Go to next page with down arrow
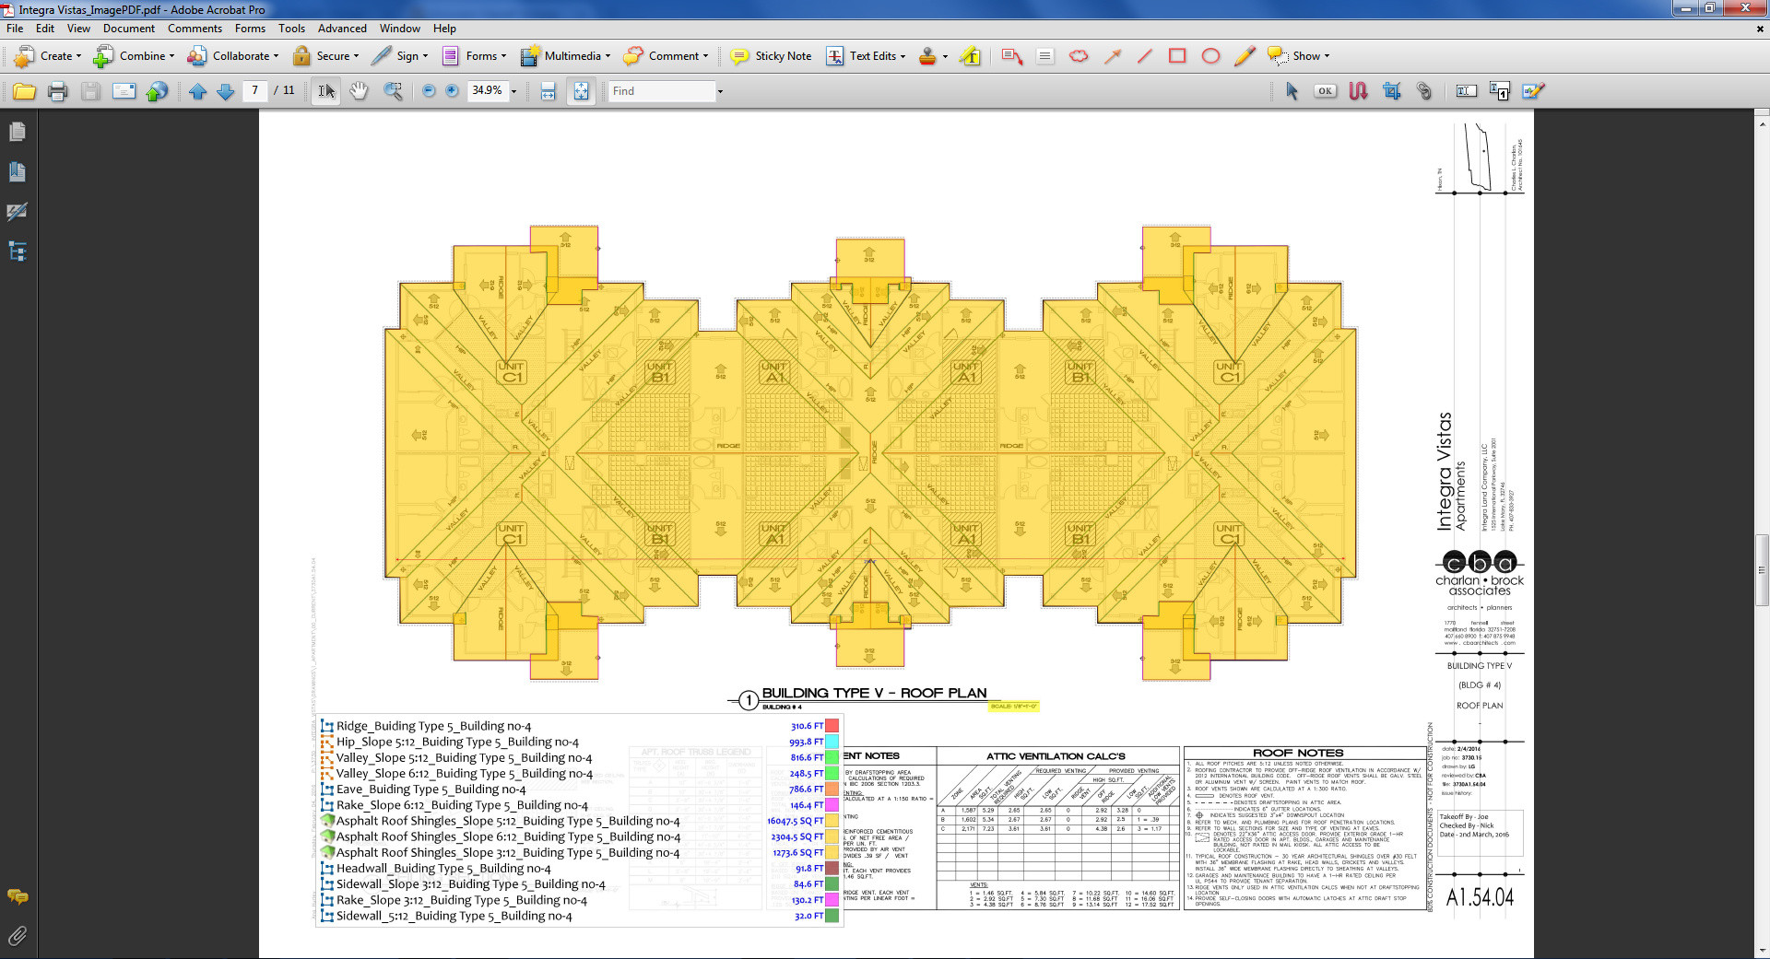The width and height of the screenshot is (1770, 959). coord(225,91)
